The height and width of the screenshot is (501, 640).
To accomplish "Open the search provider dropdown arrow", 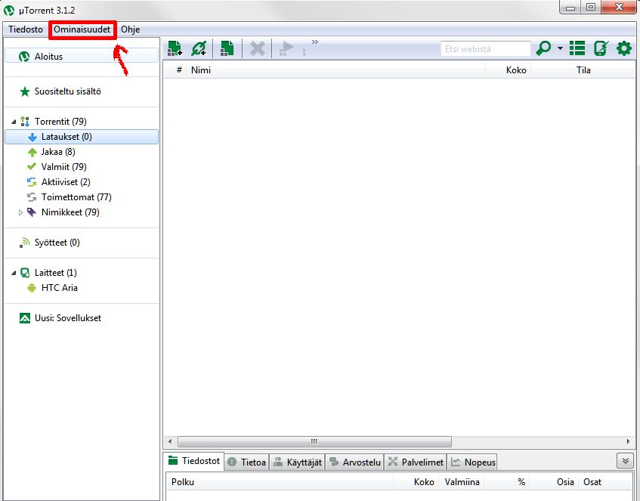I will 561,48.
